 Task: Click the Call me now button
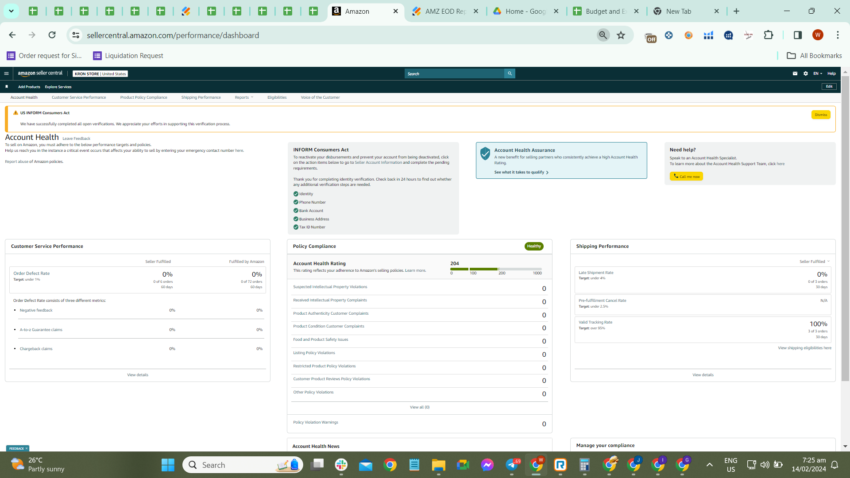tap(686, 176)
